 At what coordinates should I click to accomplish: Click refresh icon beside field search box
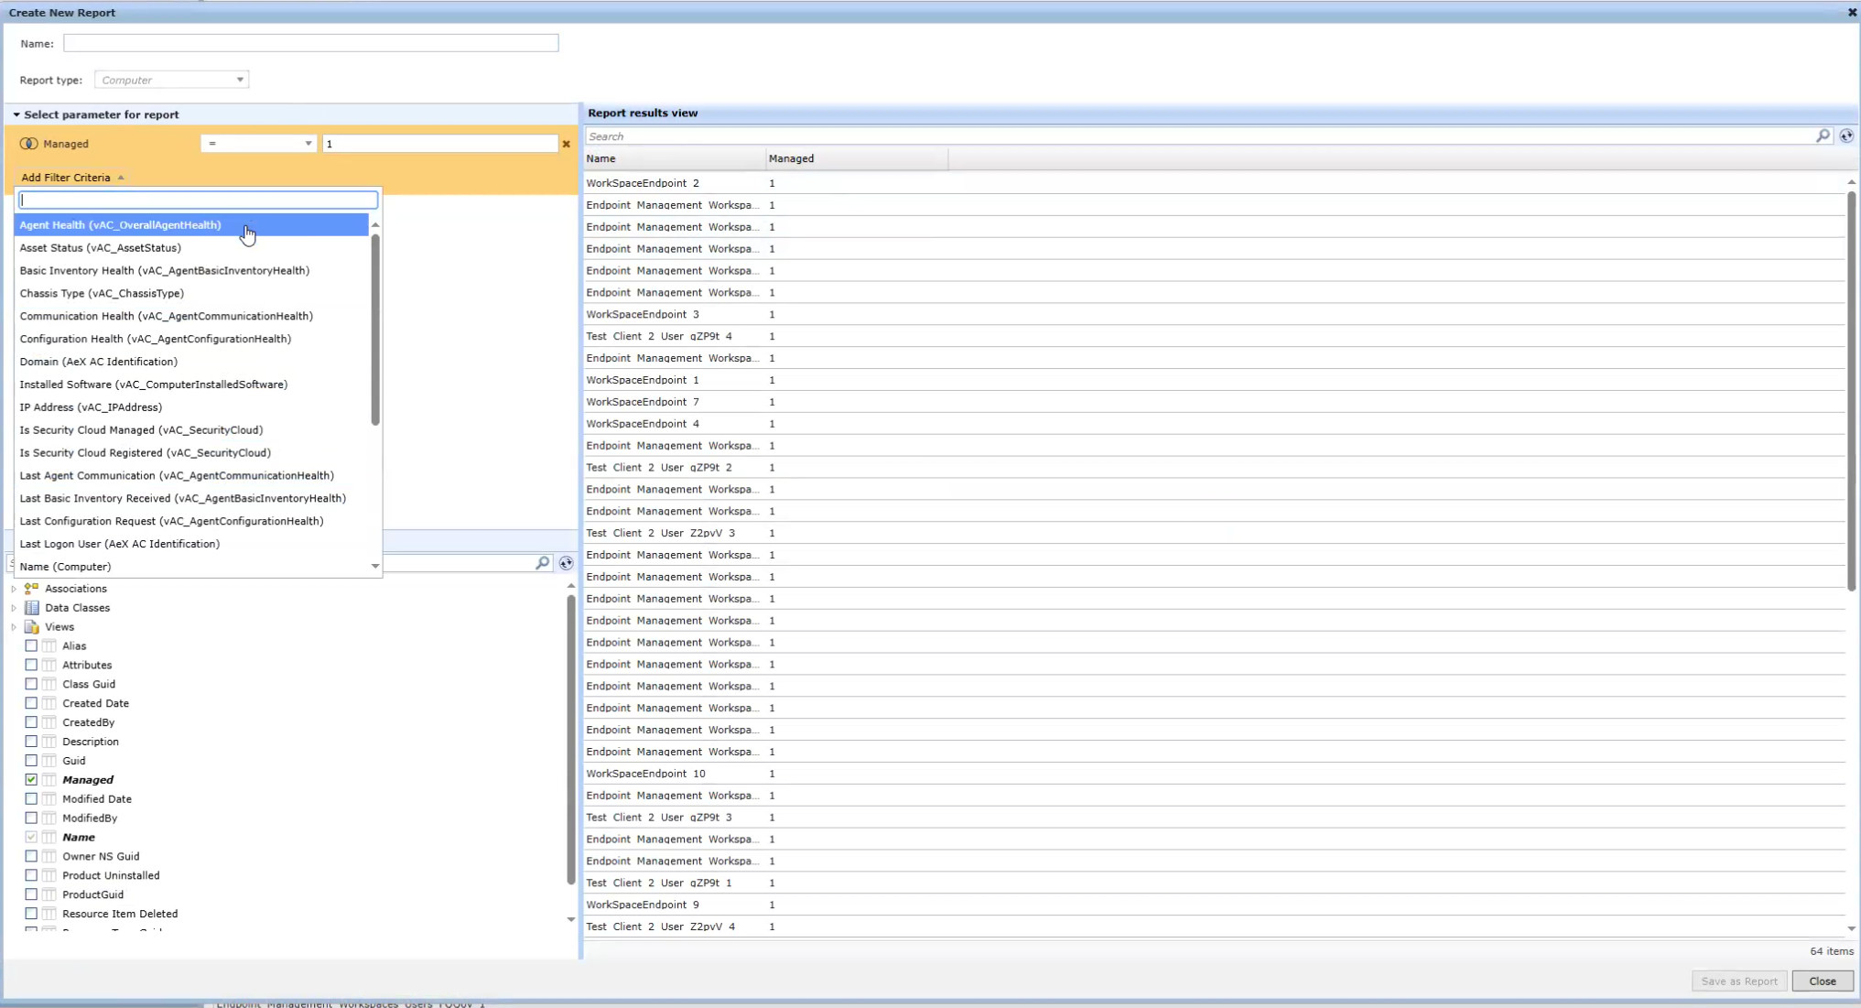click(566, 563)
